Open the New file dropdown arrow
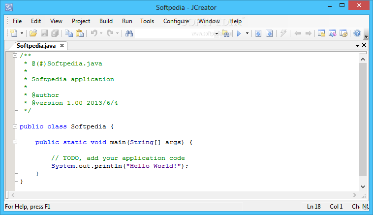373x215 pixels. click(22, 33)
